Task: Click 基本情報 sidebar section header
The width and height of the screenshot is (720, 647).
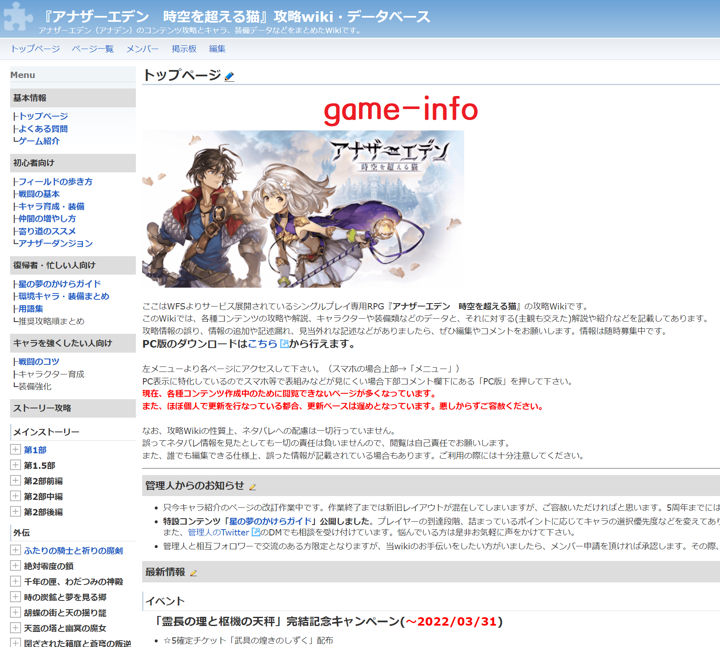Action: (73, 98)
